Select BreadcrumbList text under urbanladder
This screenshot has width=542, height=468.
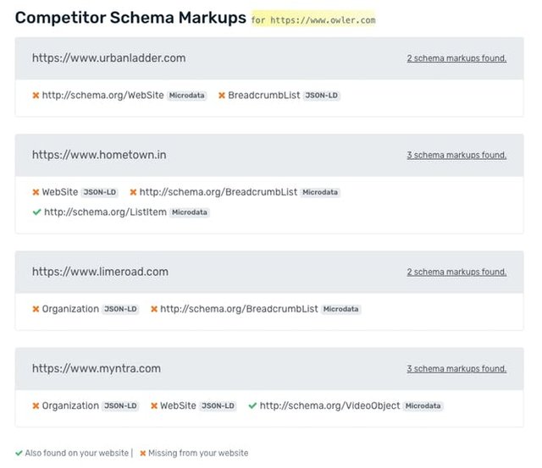coord(264,96)
